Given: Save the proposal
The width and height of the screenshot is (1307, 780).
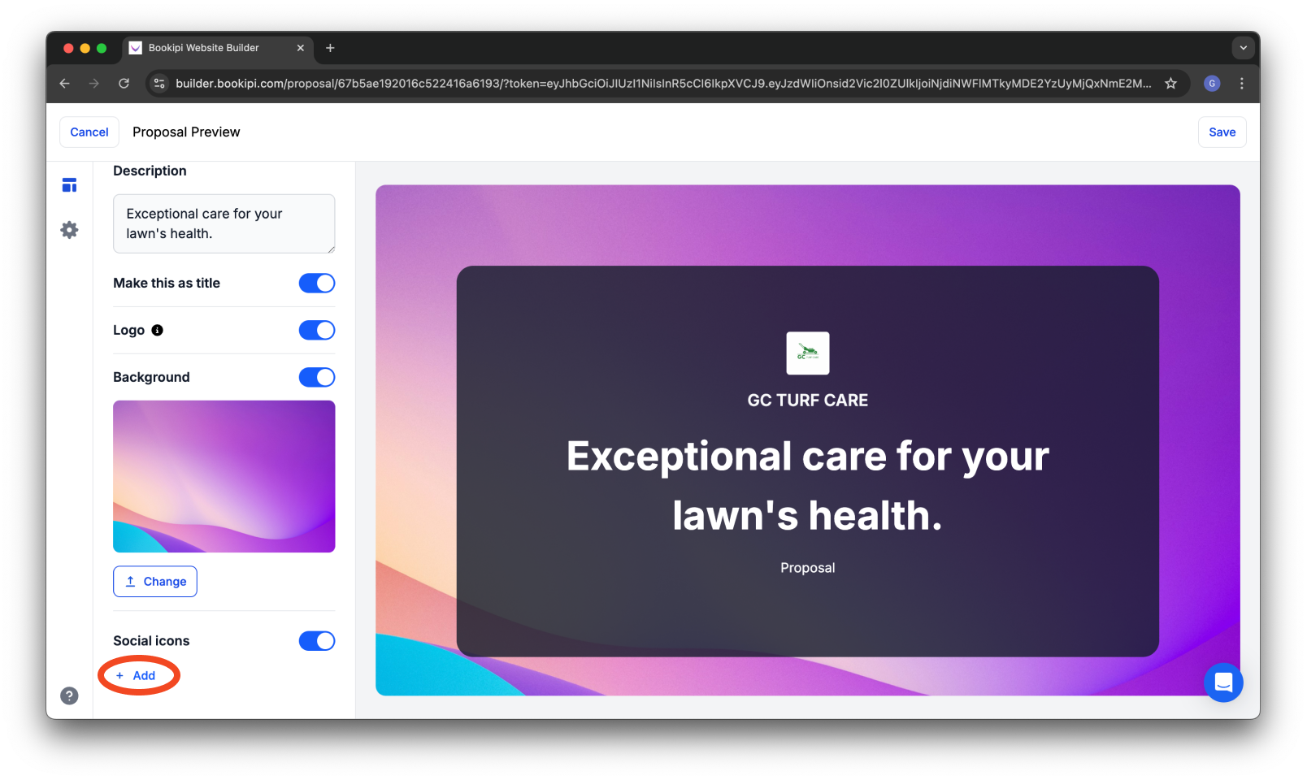Looking at the screenshot, I should [1222, 132].
